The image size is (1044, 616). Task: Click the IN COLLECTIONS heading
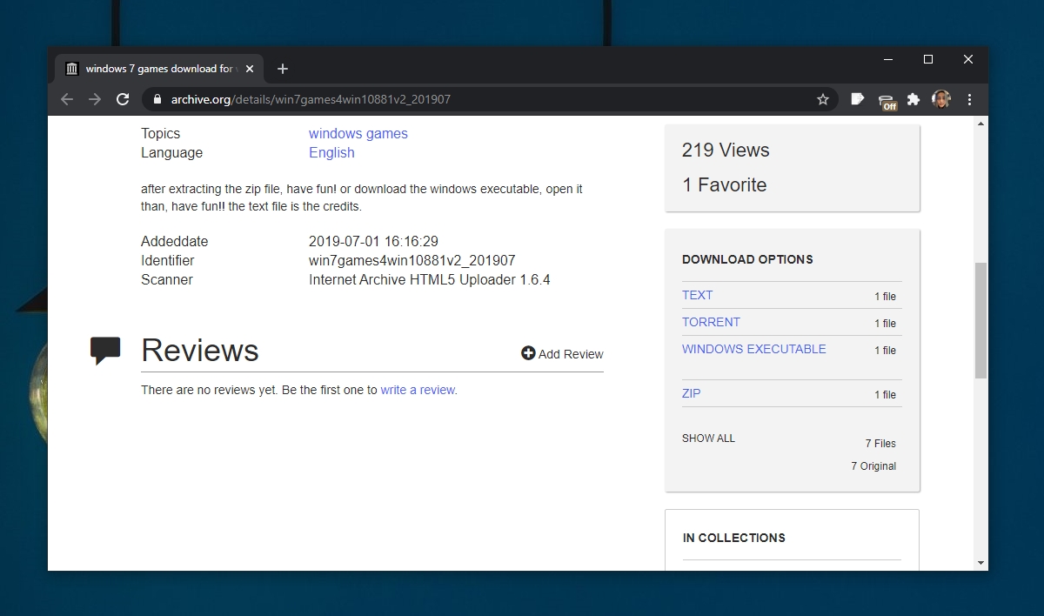click(733, 538)
